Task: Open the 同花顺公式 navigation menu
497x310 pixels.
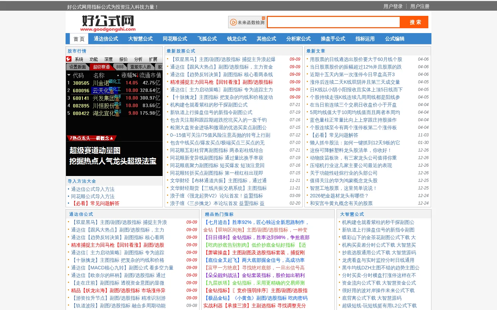Action: pyautogui.click(x=175, y=39)
